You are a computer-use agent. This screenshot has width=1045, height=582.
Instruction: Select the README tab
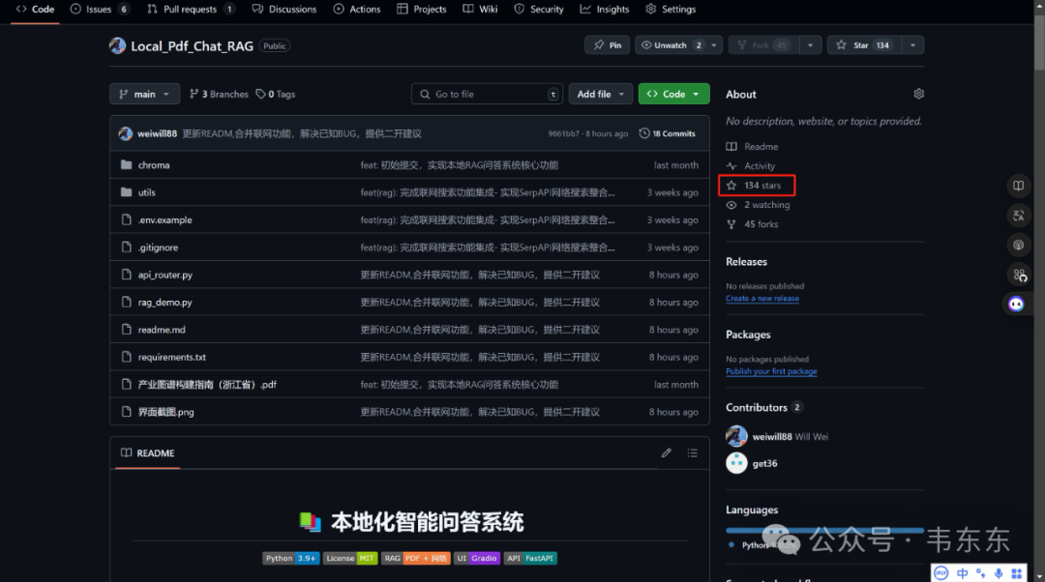click(x=147, y=452)
